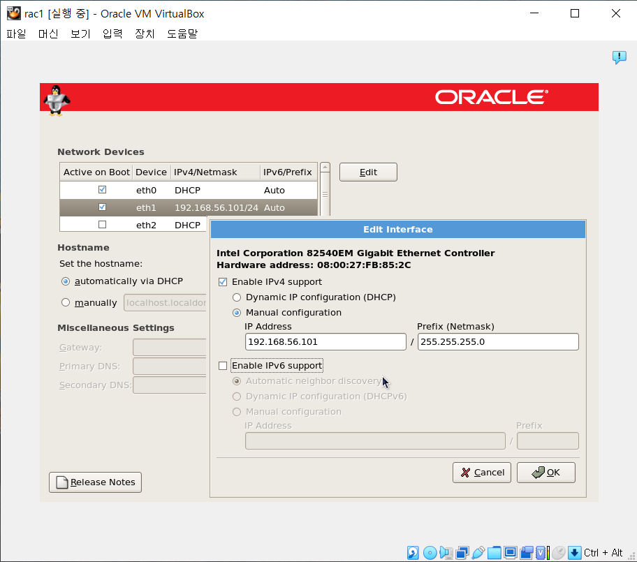Open the Release Notes
This screenshot has width=637, height=562.
(x=96, y=482)
